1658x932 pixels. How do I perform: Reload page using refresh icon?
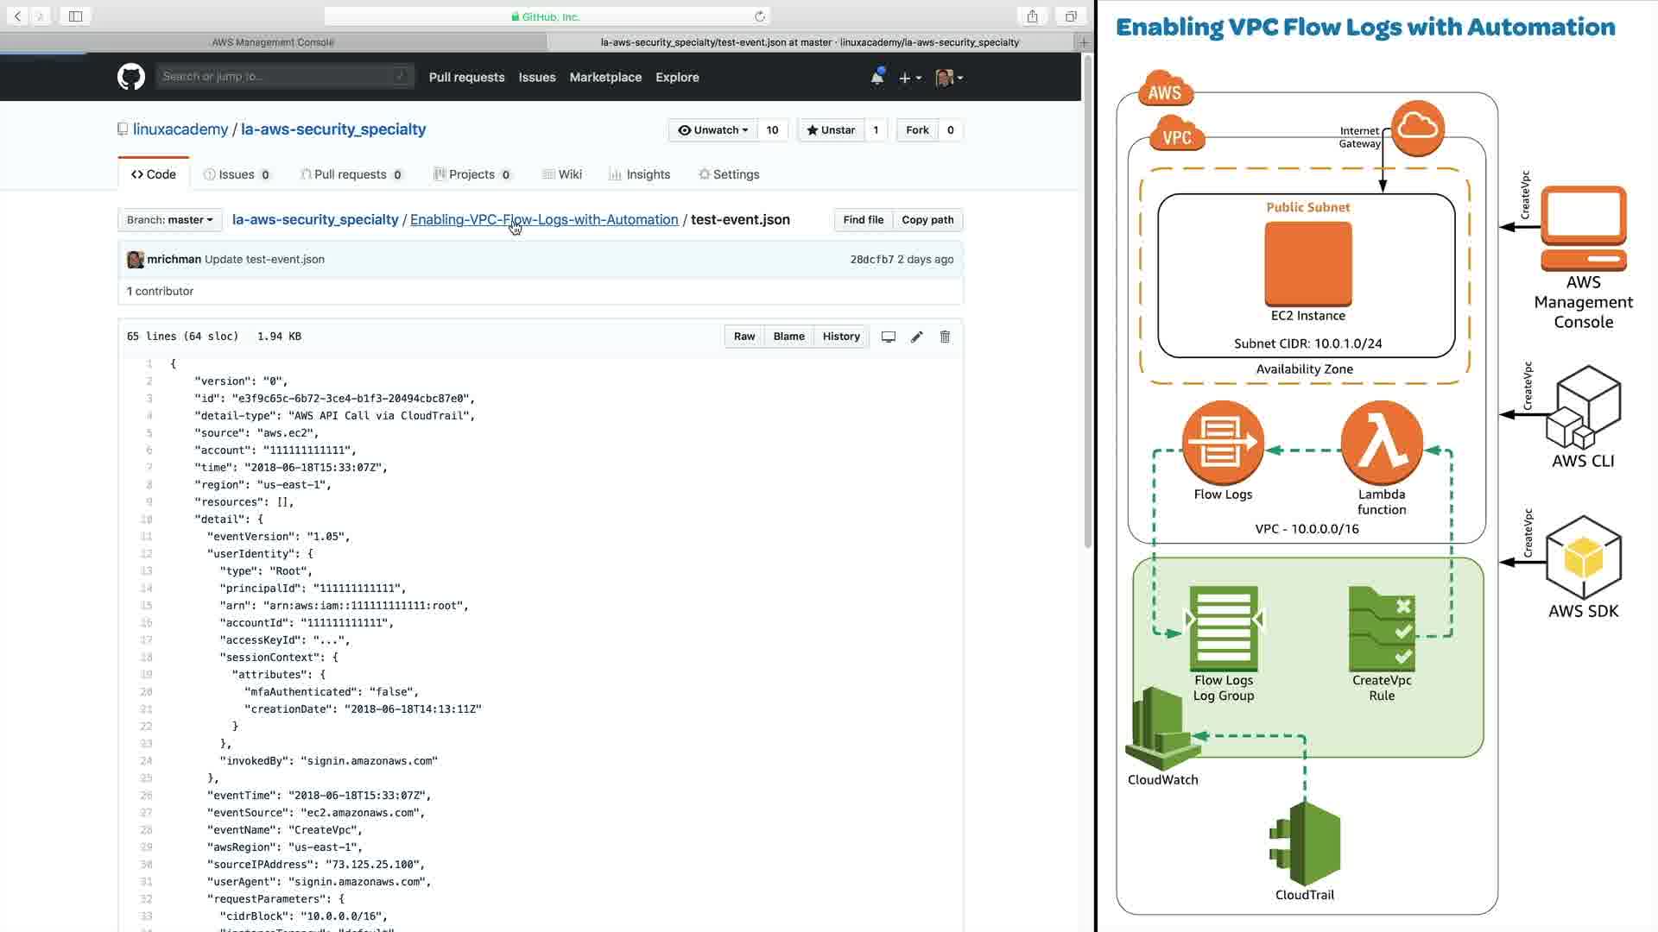coord(760,16)
